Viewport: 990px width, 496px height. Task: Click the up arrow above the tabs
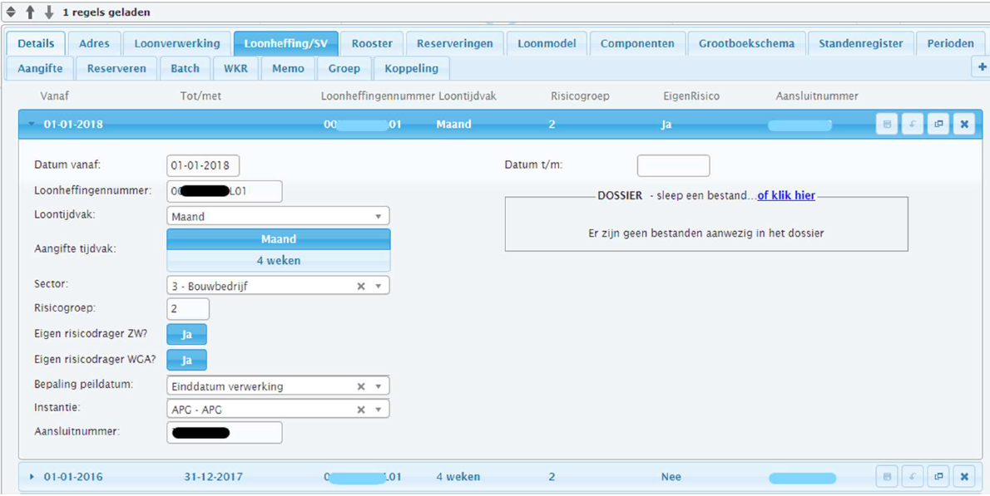coord(30,12)
